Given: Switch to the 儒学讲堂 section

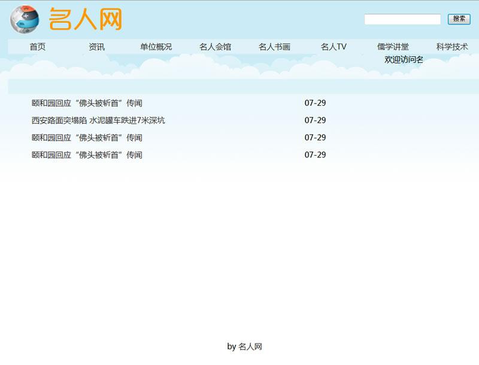Looking at the screenshot, I should (393, 47).
